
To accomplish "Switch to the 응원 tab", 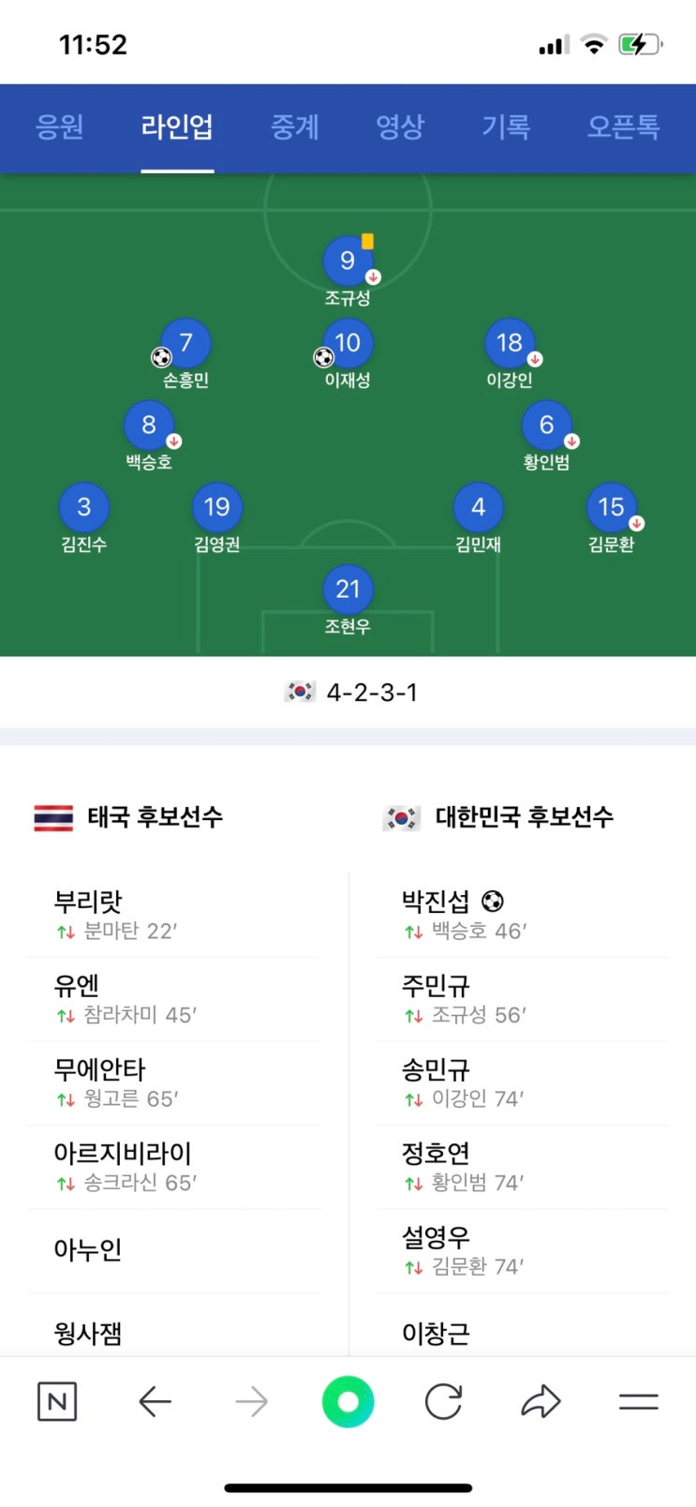I will pyautogui.click(x=59, y=127).
